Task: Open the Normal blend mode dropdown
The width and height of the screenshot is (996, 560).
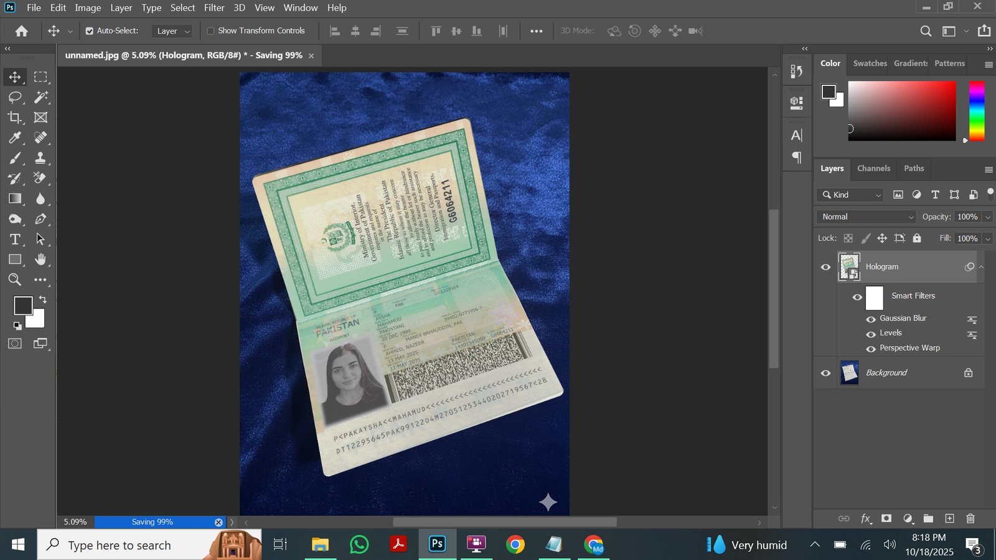Action: tap(867, 217)
